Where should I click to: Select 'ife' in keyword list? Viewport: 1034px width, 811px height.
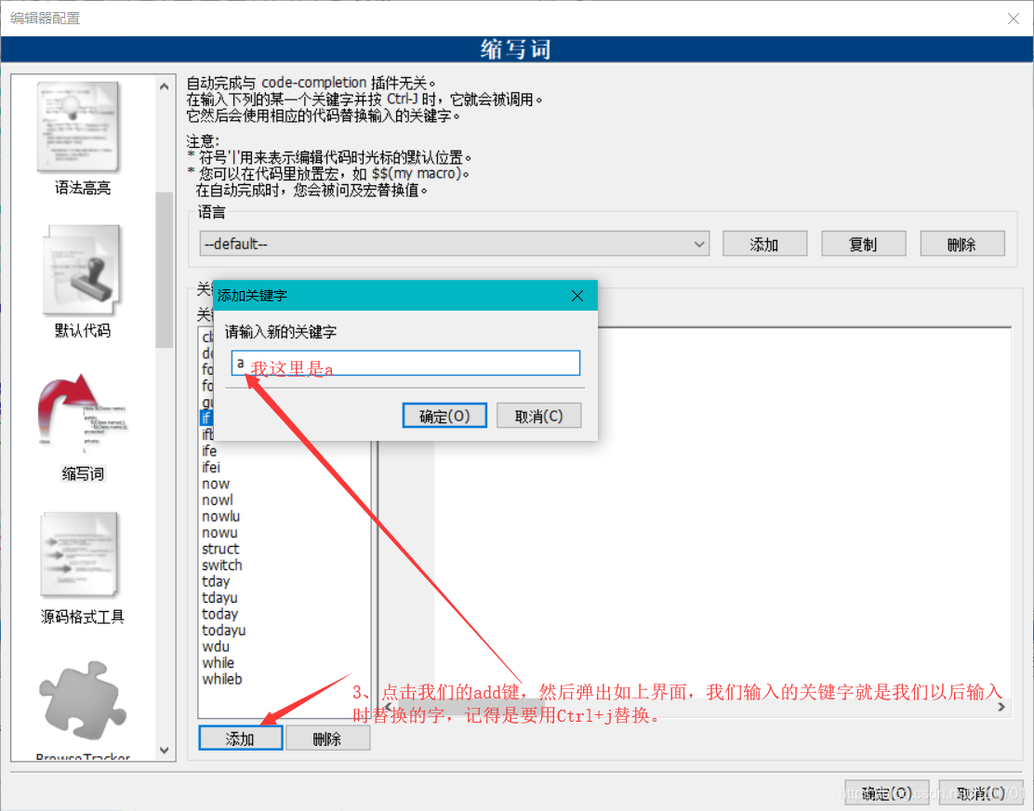coord(210,451)
